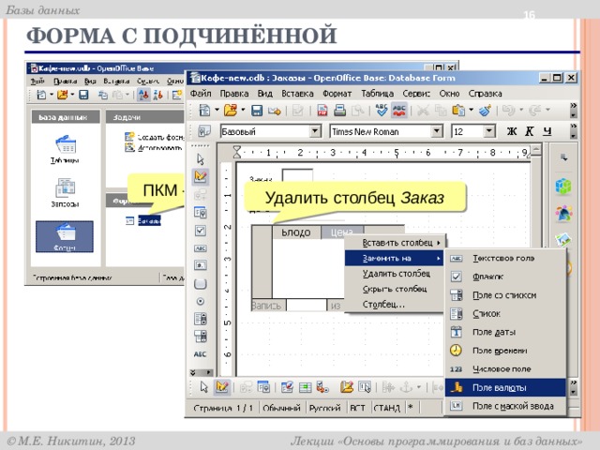The width and height of the screenshot is (600, 450).
Task: Expand more toolbar buttons chevron on formatting bar
Action: click(x=573, y=126)
